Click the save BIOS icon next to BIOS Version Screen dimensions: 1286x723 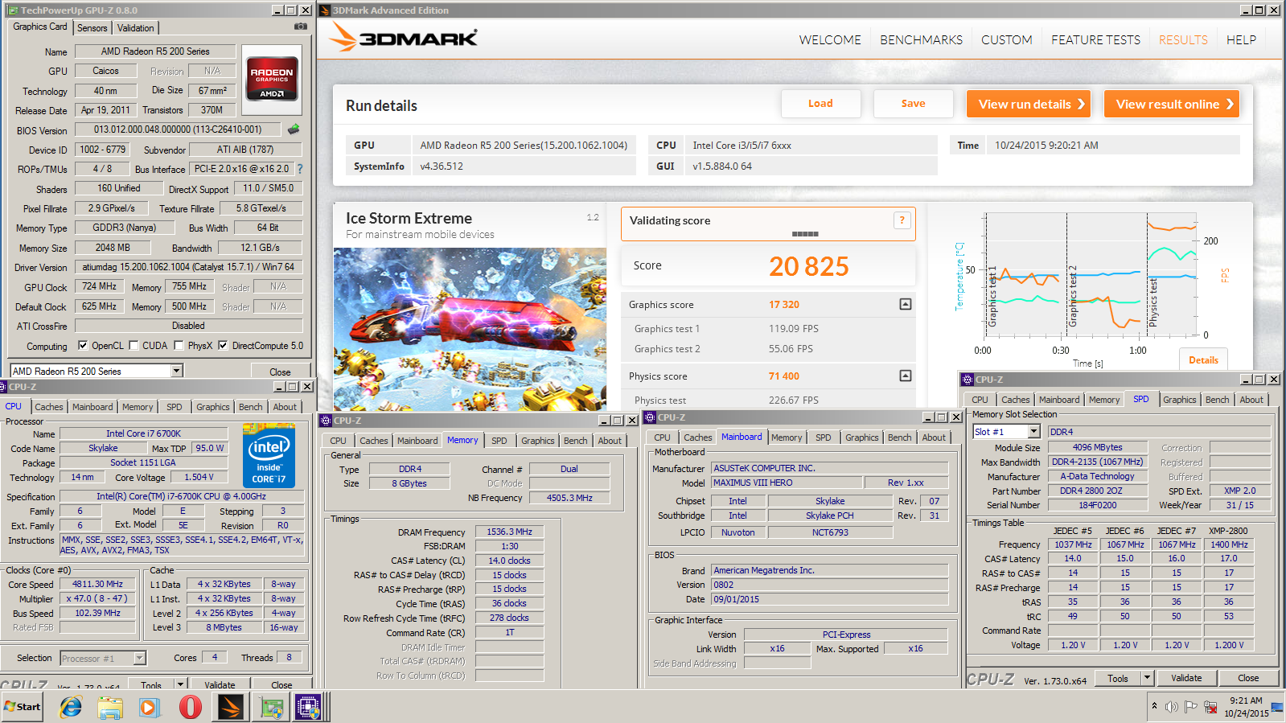294,129
